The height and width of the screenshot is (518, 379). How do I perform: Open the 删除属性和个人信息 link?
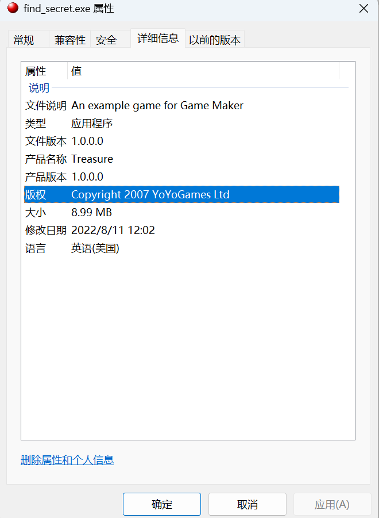[67, 460]
